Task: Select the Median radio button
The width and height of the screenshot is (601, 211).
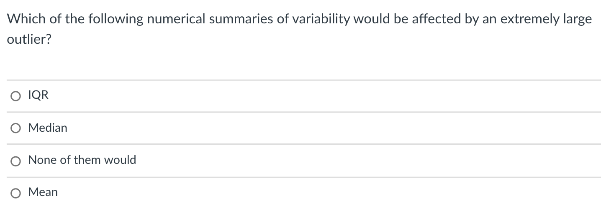Action: (16, 128)
